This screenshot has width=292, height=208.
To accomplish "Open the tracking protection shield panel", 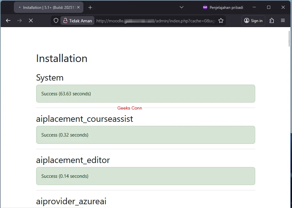I will 57,20.
